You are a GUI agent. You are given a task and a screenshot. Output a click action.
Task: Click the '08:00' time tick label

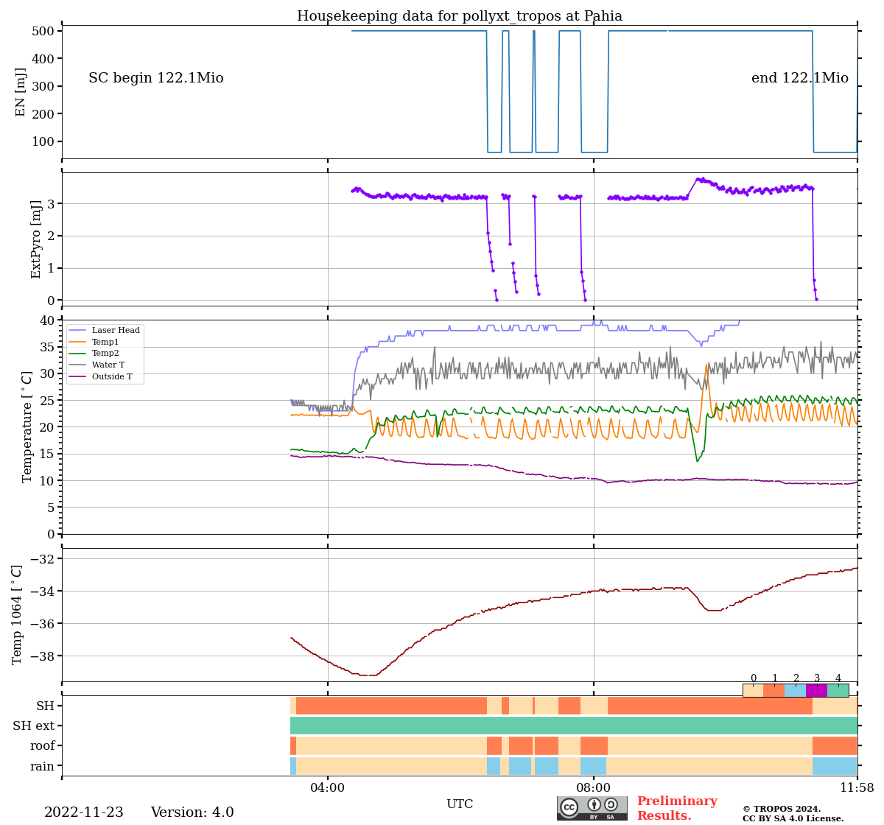(594, 788)
